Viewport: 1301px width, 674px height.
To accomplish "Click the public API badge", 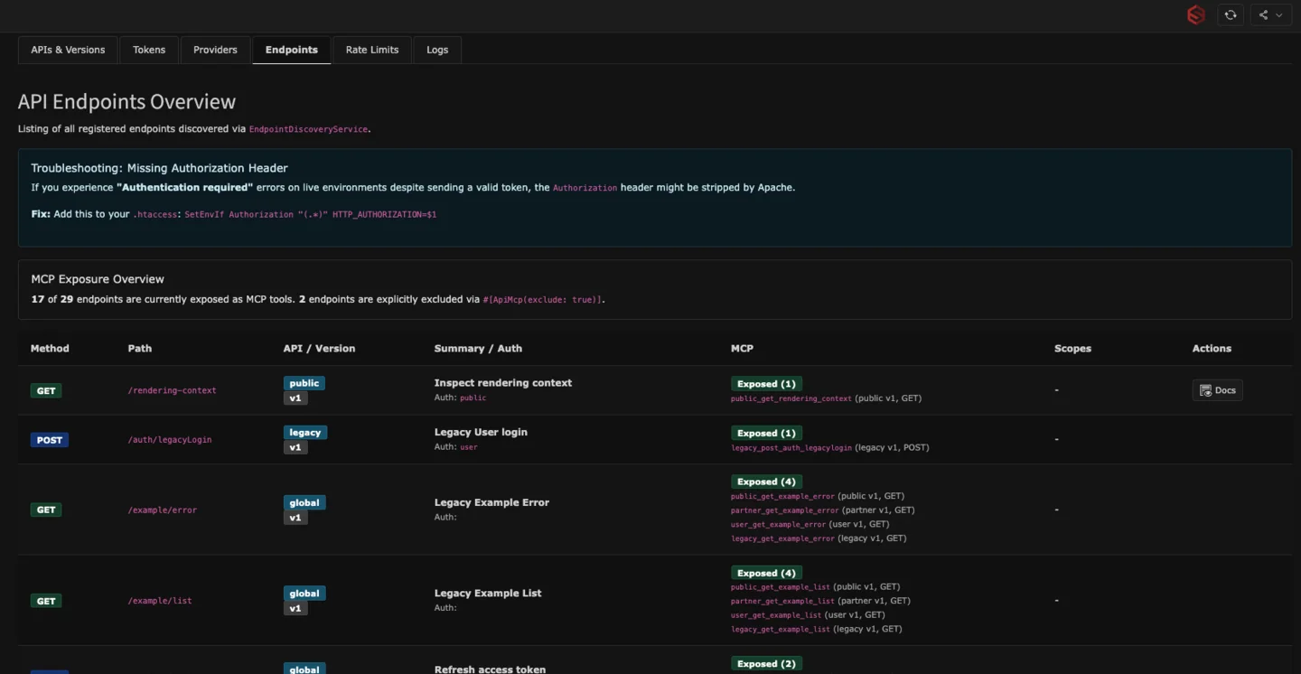I will pyautogui.click(x=304, y=383).
